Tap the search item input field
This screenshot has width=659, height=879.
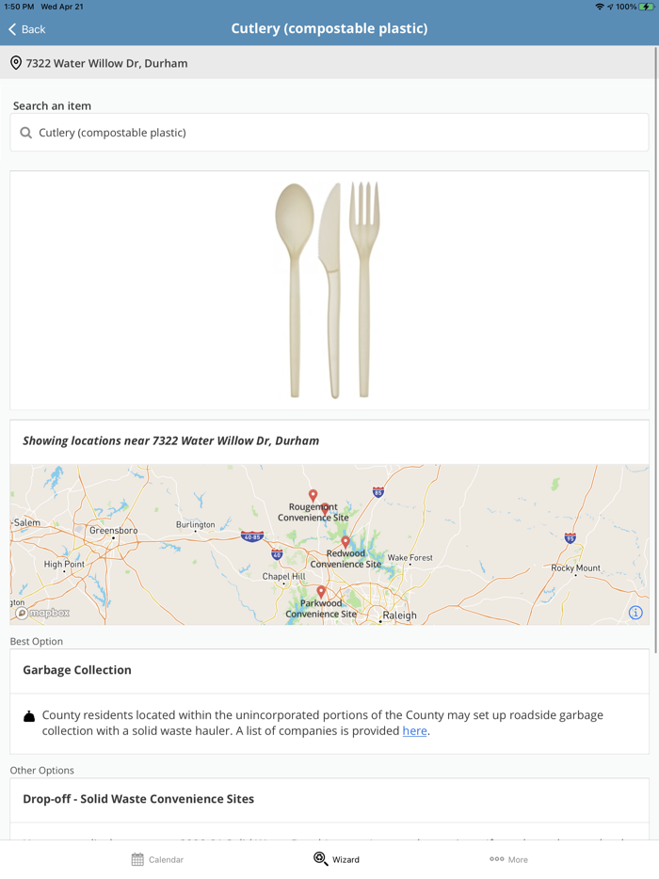pyautogui.click(x=339, y=133)
